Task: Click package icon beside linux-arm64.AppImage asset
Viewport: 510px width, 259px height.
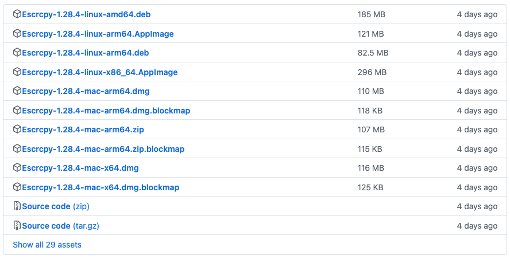Action: coord(17,34)
